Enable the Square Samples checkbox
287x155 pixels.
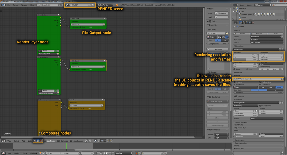(260, 106)
